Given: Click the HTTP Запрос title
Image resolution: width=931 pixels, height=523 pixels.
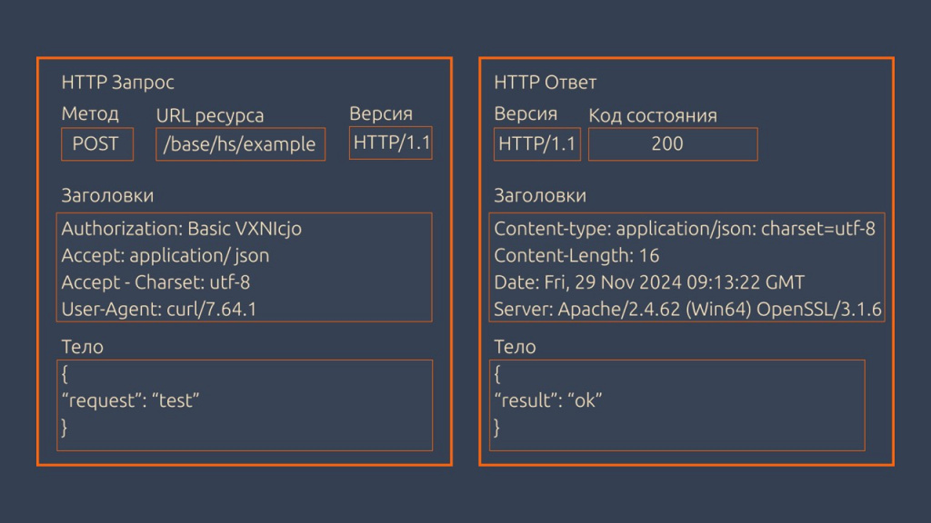Looking at the screenshot, I should point(117,83).
